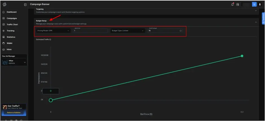Screen dimensions: 265x121
Task: Click the Budget Setup heading
Action: (x=41, y=21)
